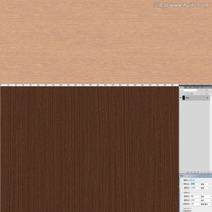212x212 pixels.
Task: Open the resolution unit dropdown
Action: click(x=206, y=204)
